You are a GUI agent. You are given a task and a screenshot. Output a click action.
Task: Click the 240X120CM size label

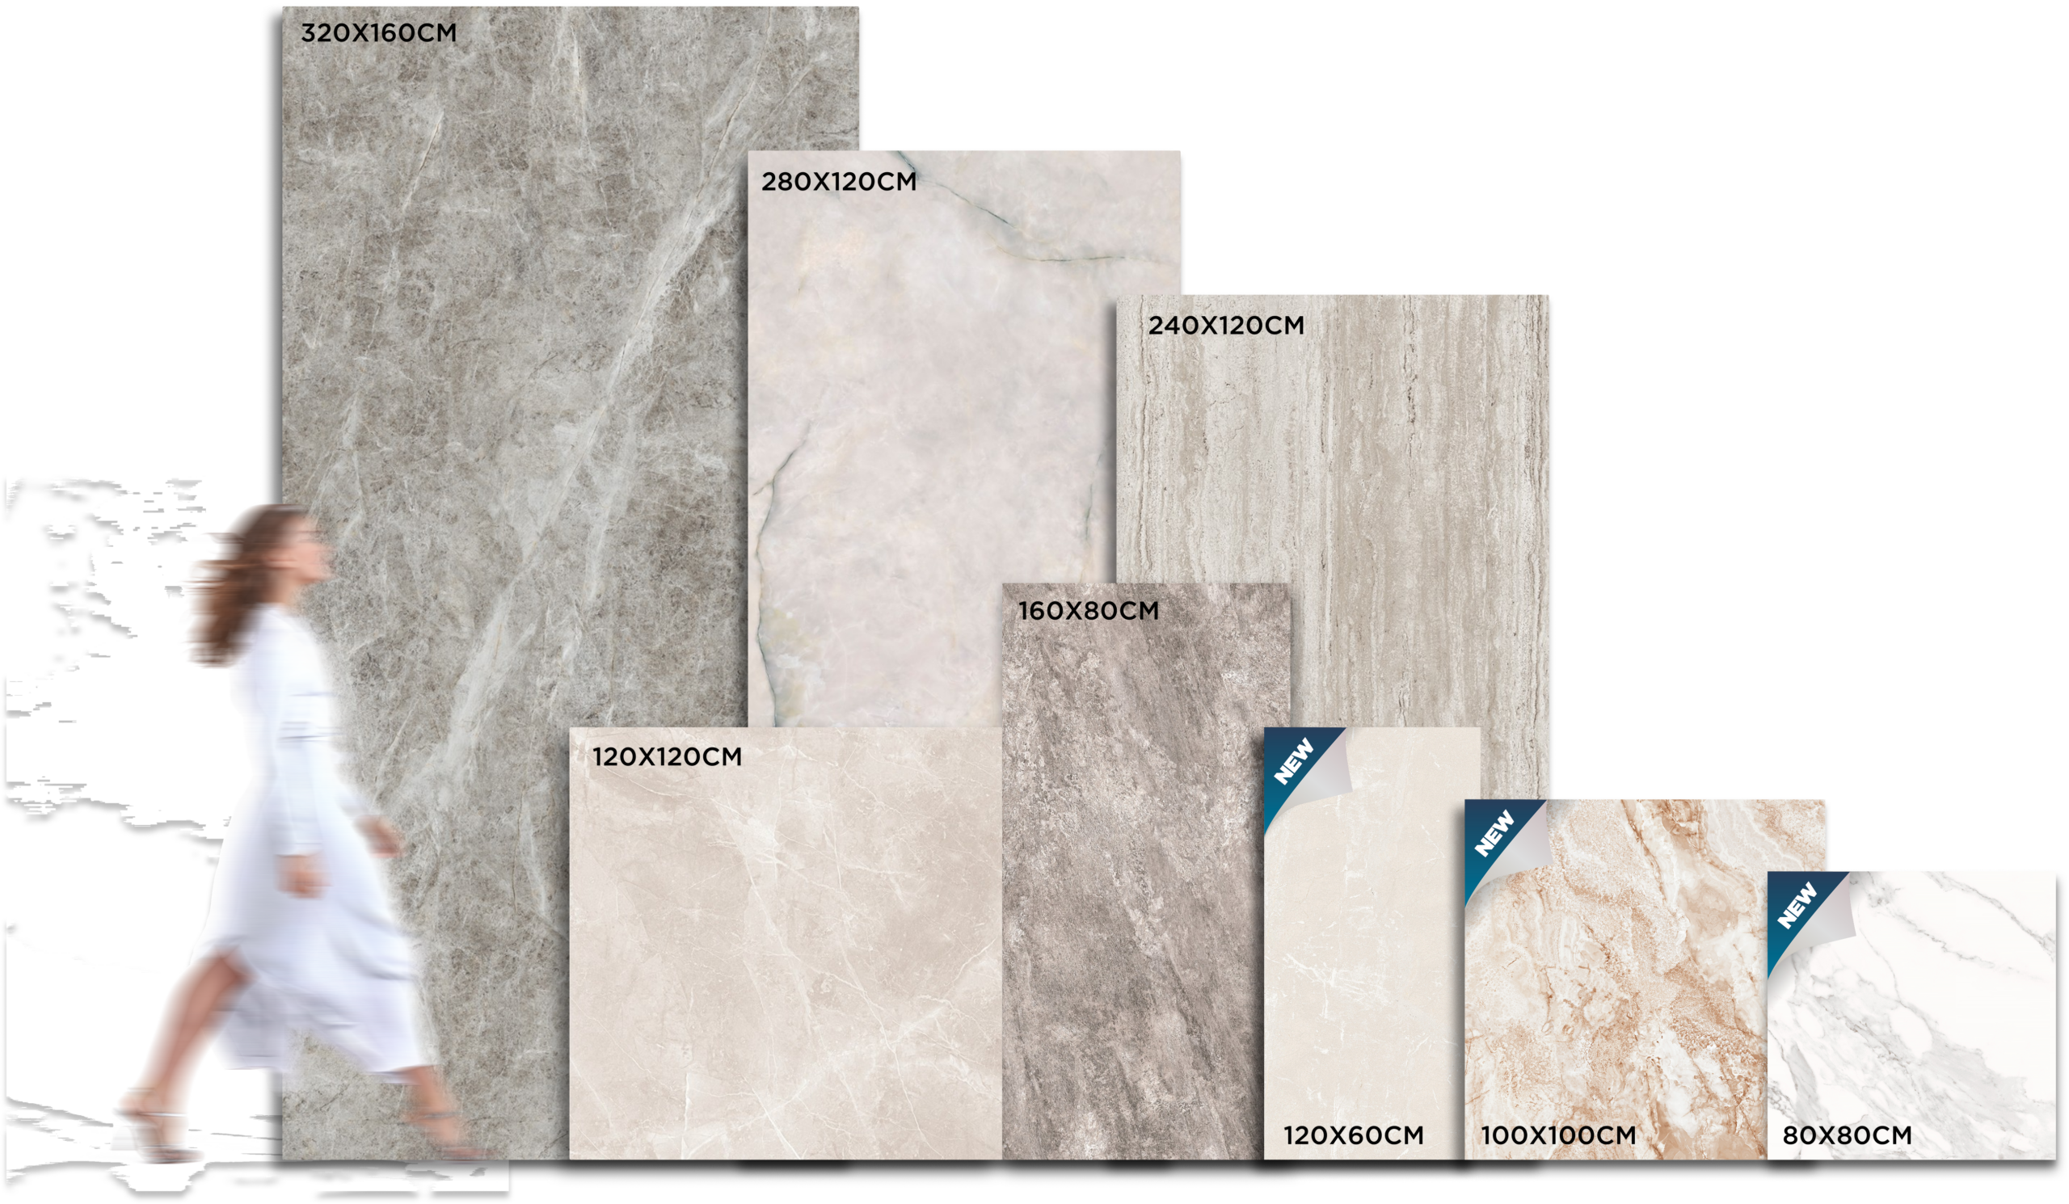click(1226, 325)
